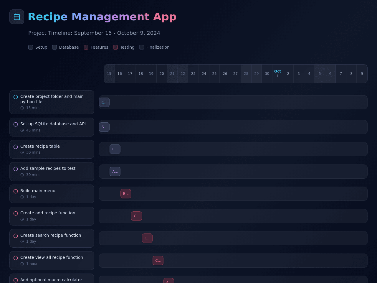Click the 'Testing' legend label
The width and height of the screenshot is (377, 283).
[127, 47]
